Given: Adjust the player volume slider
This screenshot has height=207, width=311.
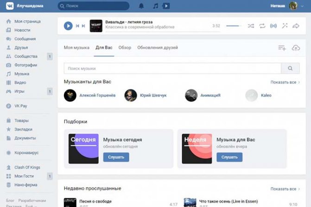Looking at the screenshot, I should point(234,26).
